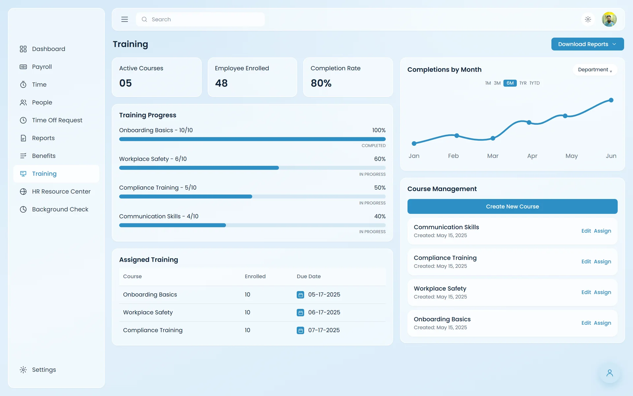Select the 6M time range
Viewport: 633px width, 396px height.
pos(510,83)
